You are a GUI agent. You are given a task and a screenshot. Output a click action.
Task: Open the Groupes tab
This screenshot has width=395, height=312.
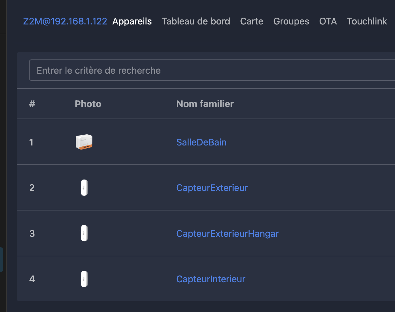pos(291,21)
